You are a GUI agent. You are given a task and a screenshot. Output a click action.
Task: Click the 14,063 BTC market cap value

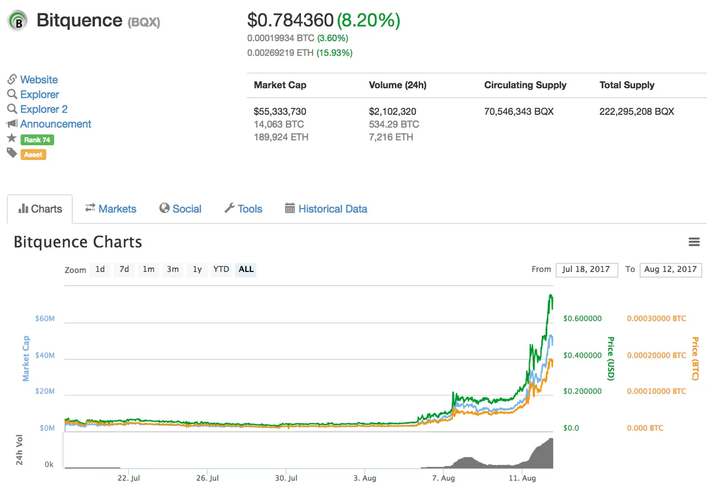point(279,124)
